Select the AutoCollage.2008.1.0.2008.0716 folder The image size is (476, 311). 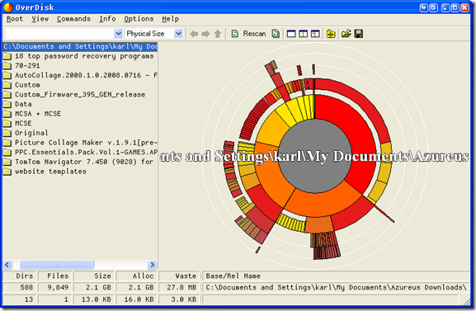[x=80, y=75]
